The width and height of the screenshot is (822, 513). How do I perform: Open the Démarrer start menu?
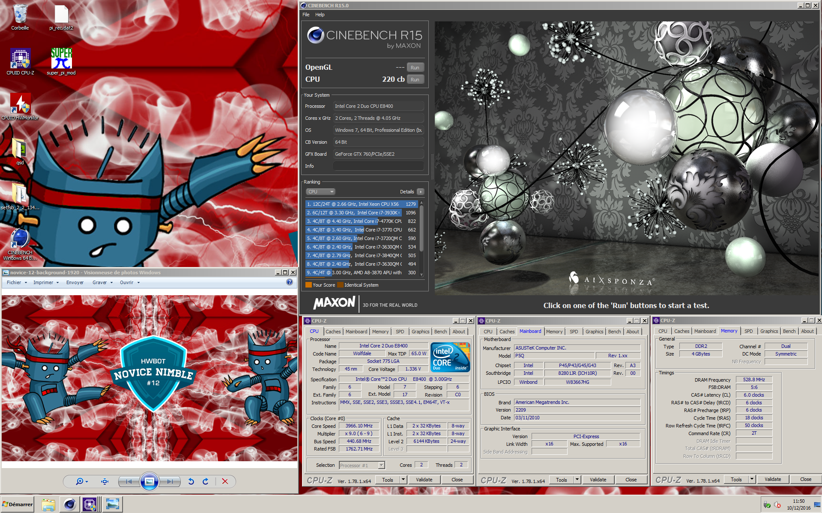(x=17, y=504)
